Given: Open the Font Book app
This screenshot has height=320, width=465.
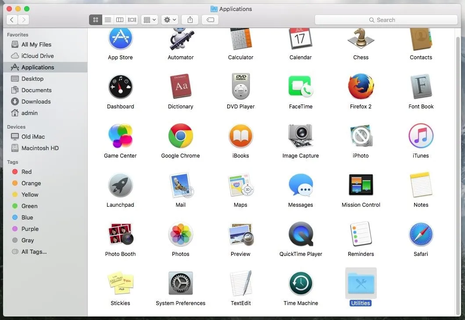Looking at the screenshot, I should point(421,86).
